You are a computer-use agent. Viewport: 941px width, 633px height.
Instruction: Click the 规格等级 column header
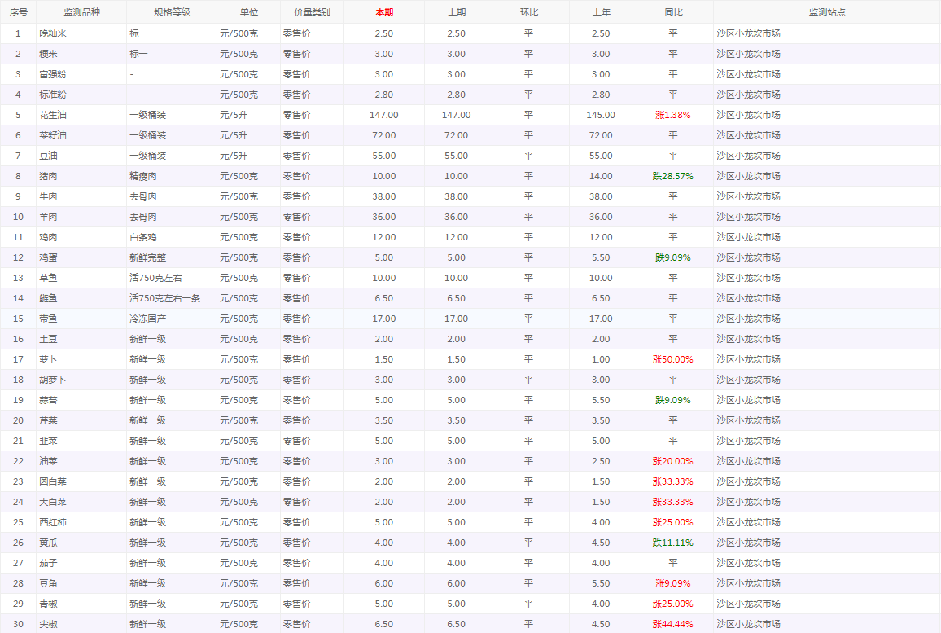172,12
